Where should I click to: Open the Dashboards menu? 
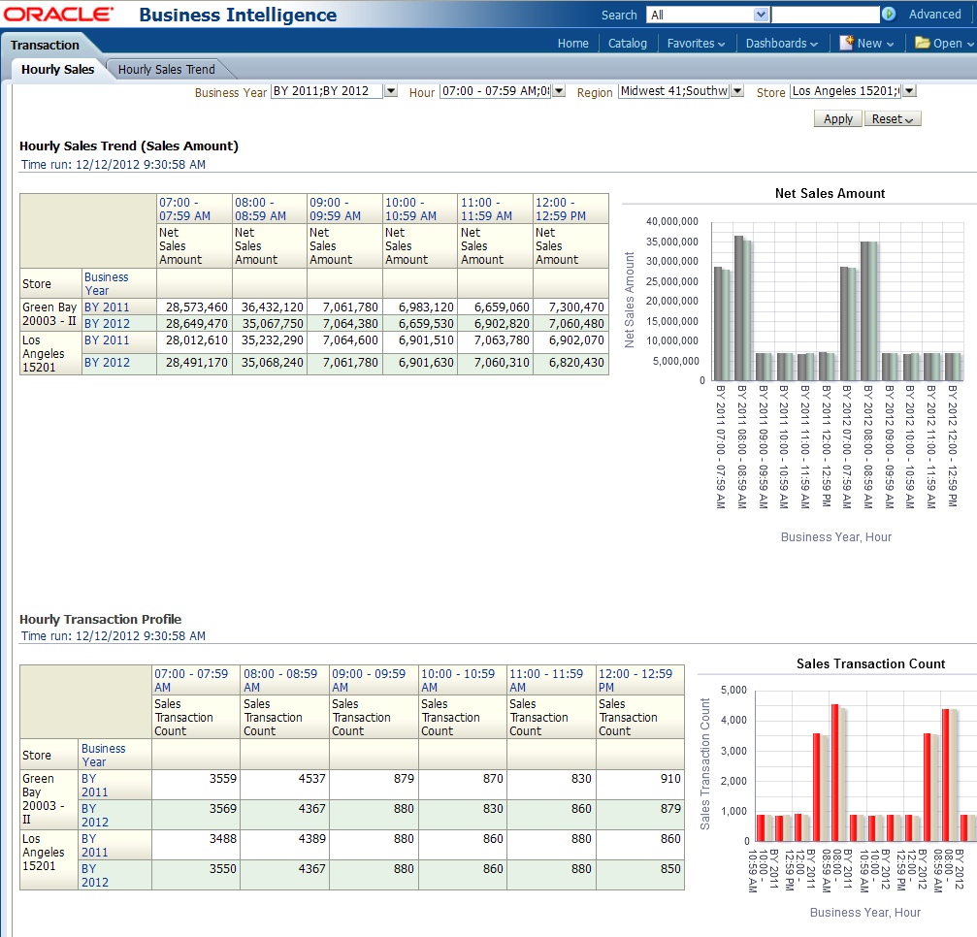[x=781, y=44]
